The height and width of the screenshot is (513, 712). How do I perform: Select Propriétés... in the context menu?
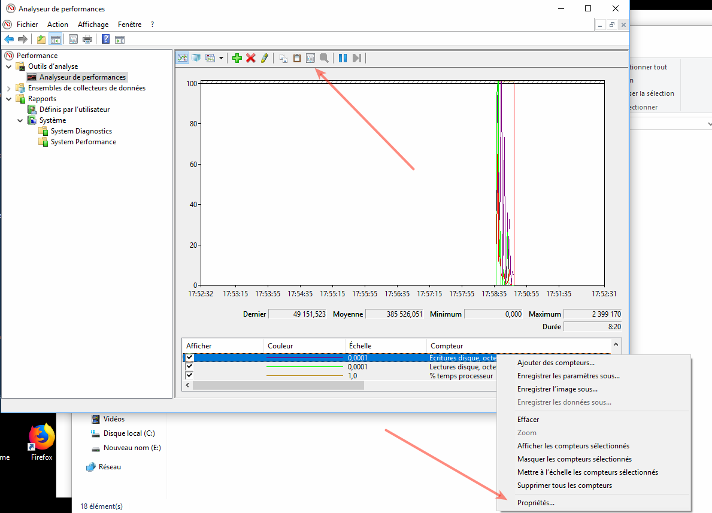click(x=536, y=503)
